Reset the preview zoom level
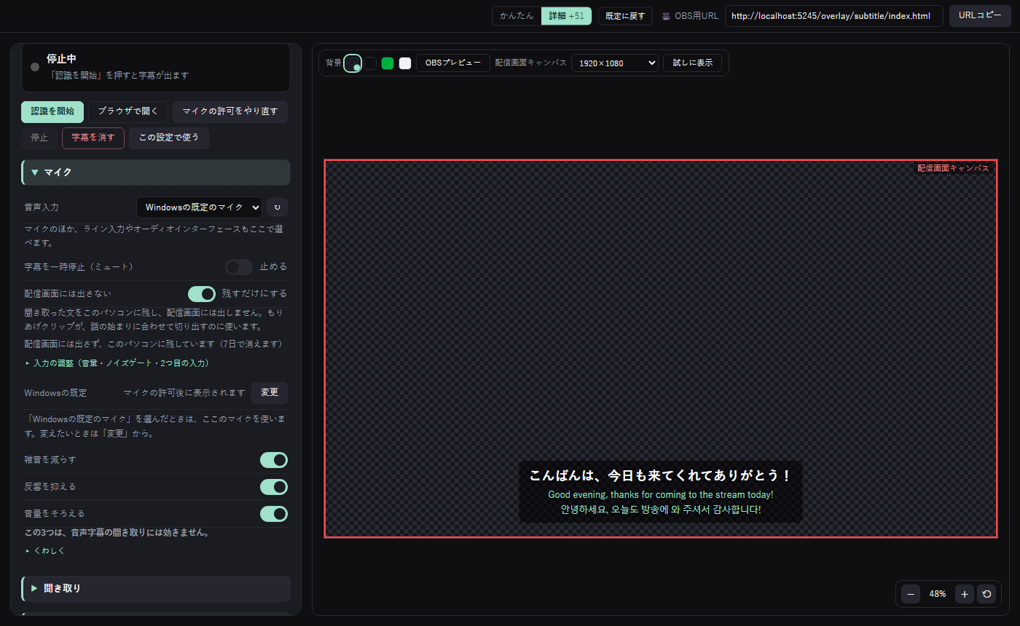The image size is (1020, 626). pos(987,594)
